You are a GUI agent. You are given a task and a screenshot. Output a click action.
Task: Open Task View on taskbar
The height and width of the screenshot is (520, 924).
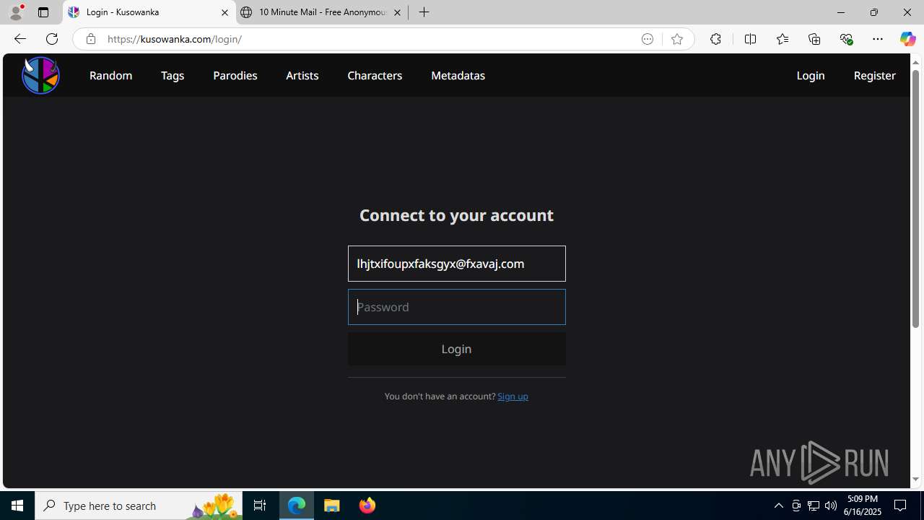click(260, 506)
